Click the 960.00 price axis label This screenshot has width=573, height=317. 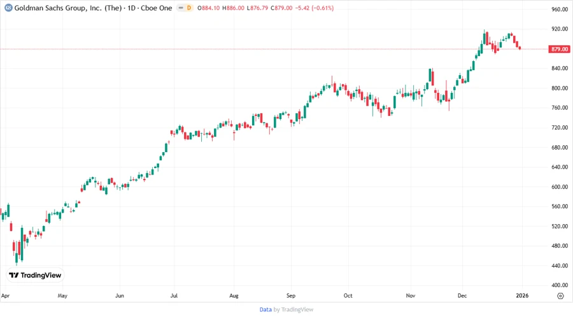(x=560, y=9)
